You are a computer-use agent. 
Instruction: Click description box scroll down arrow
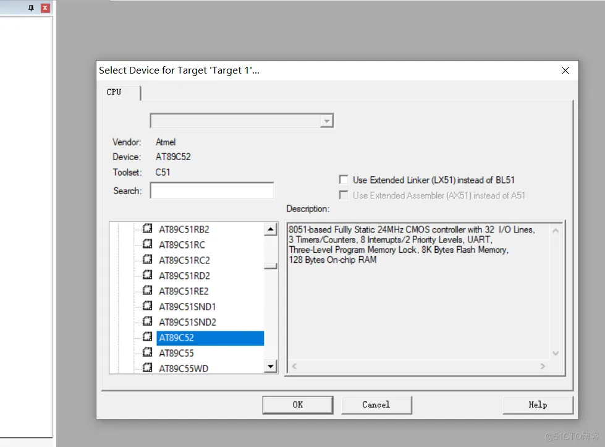556,353
